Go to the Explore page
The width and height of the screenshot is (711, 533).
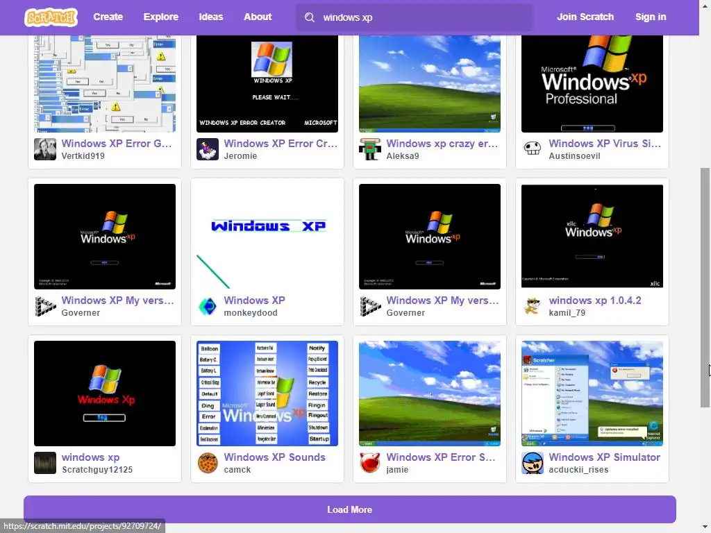(x=161, y=17)
